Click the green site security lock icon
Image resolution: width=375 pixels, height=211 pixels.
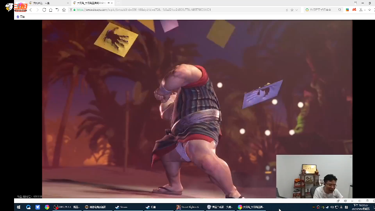(75, 10)
